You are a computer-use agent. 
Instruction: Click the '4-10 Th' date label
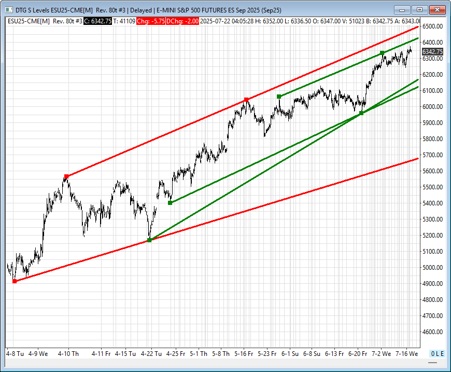click(x=68, y=353)
